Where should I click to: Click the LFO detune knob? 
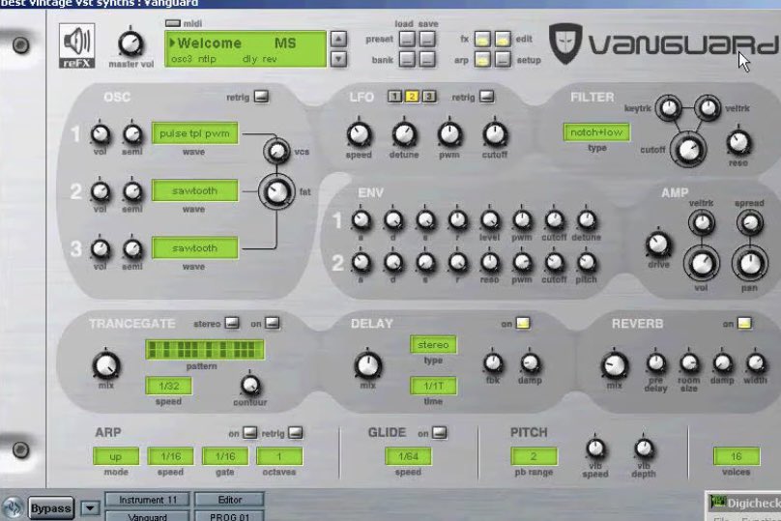coord(404,134)
